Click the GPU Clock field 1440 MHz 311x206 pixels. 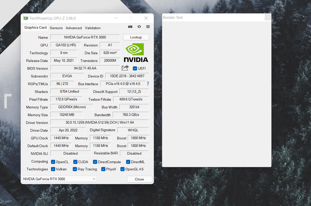point(61,138)
